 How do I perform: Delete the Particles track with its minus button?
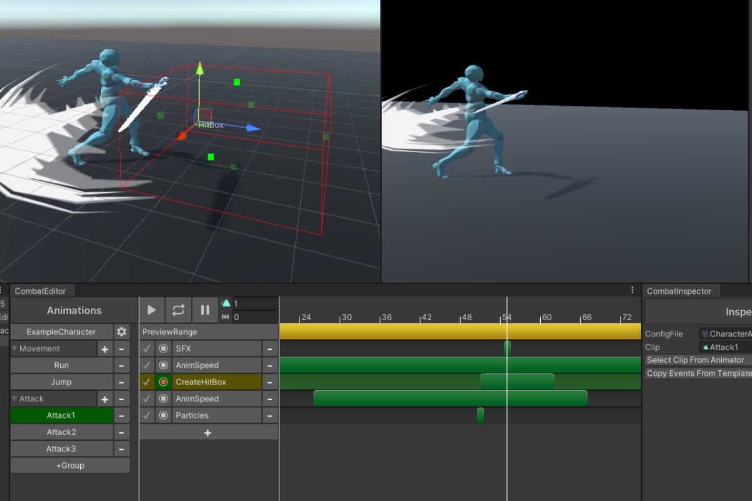269,415
